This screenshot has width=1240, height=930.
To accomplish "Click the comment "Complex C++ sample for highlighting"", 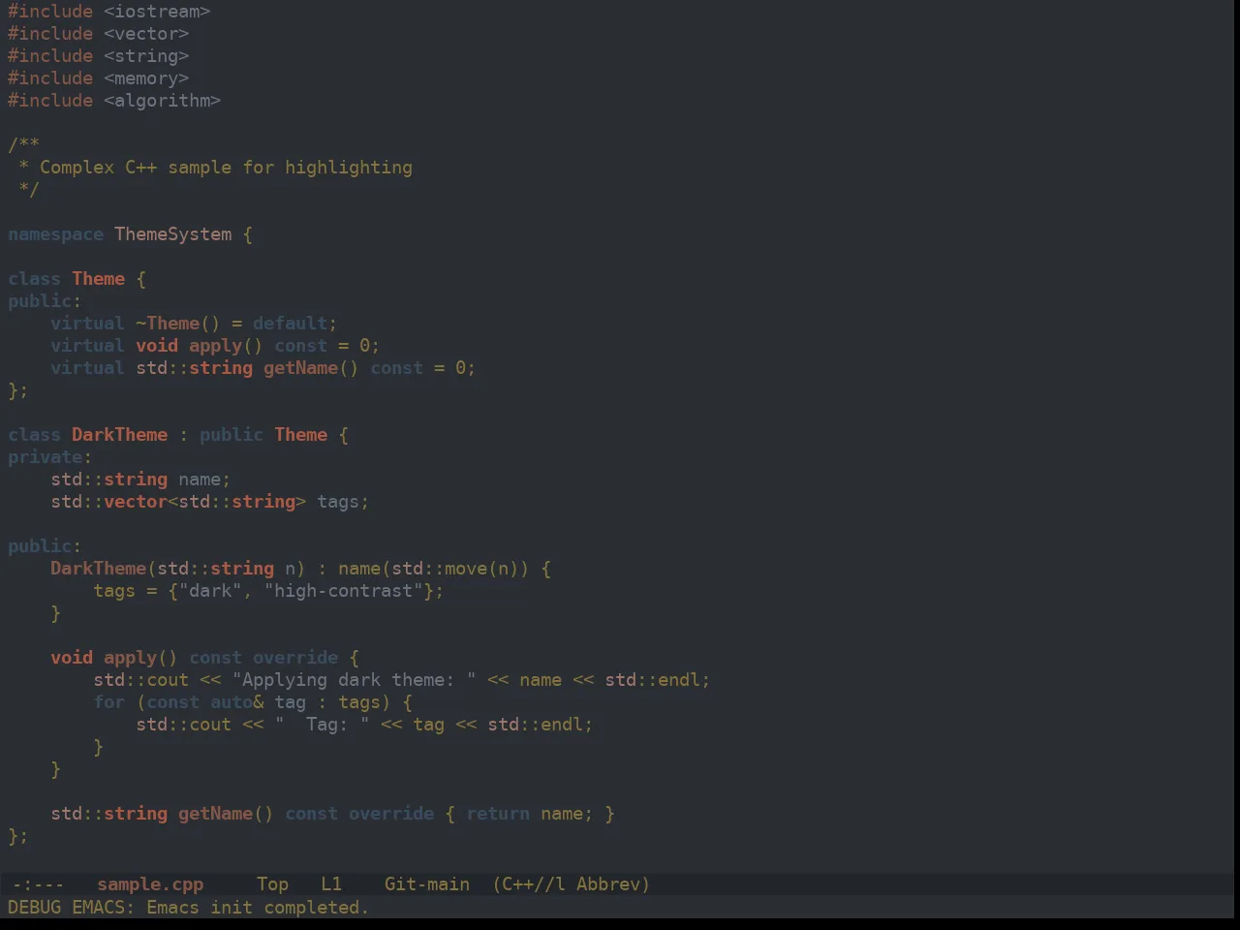I will [226, 168].
